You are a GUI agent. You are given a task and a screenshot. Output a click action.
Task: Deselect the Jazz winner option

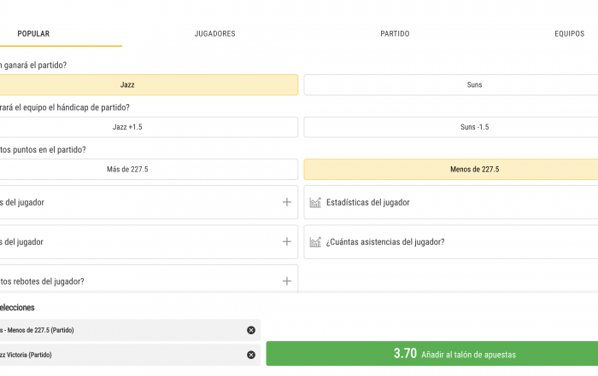tap(149, 85)
